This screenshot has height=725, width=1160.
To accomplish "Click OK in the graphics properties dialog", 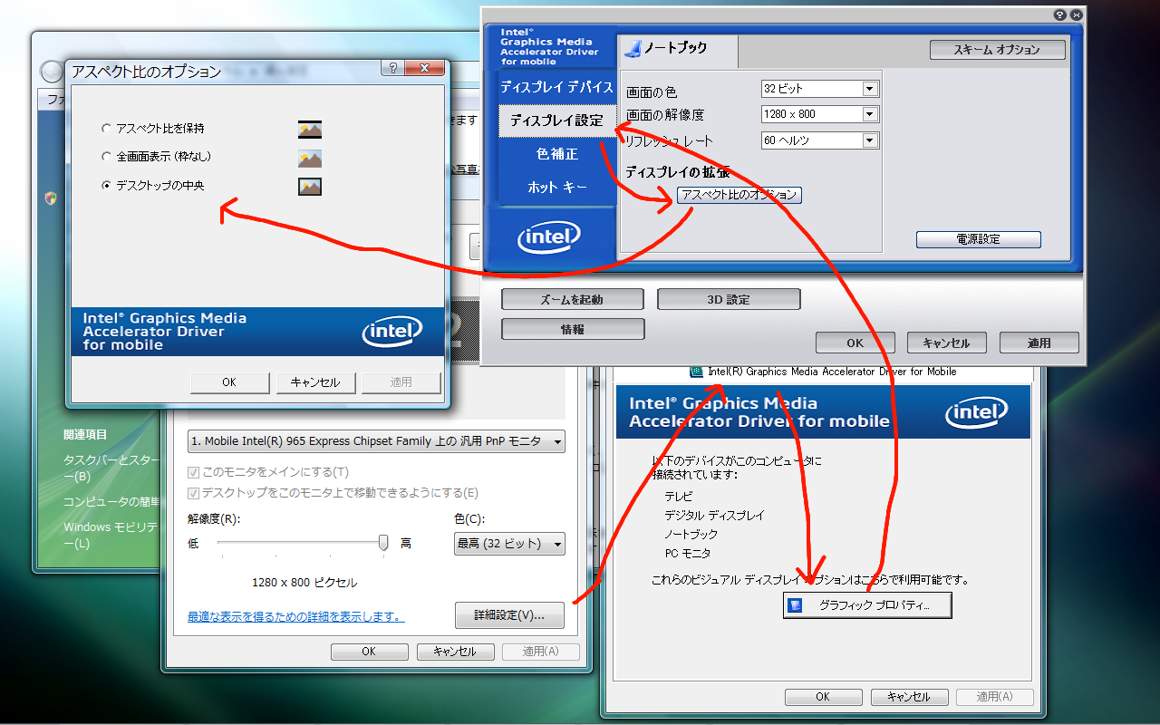I will [823, 697].
